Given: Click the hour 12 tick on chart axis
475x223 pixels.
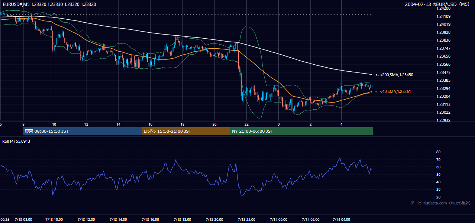Looking at the screenshot, I should coord(86,124).
